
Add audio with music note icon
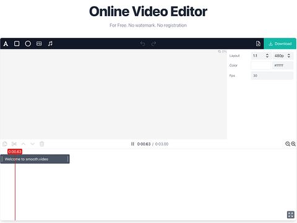point(50,43)
